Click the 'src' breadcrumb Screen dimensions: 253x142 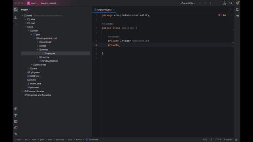(26, 140)
